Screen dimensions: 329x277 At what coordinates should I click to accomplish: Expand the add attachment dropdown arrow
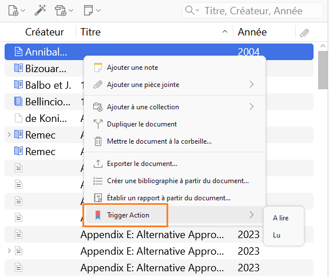click(x=71, y=10)
